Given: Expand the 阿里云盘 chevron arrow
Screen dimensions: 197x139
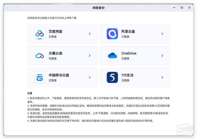Looking at the screenshot, I should [x=162, y=34].
